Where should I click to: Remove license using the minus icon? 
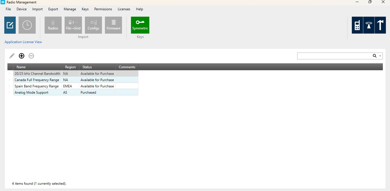coord(31,56)
